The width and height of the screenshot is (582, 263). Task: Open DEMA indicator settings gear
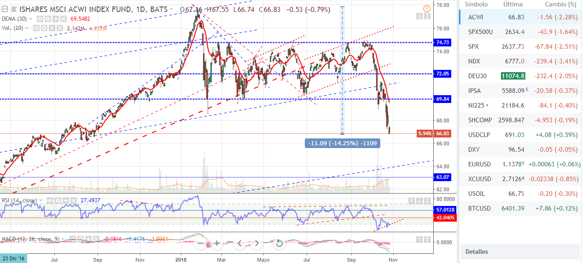(47, 19)
